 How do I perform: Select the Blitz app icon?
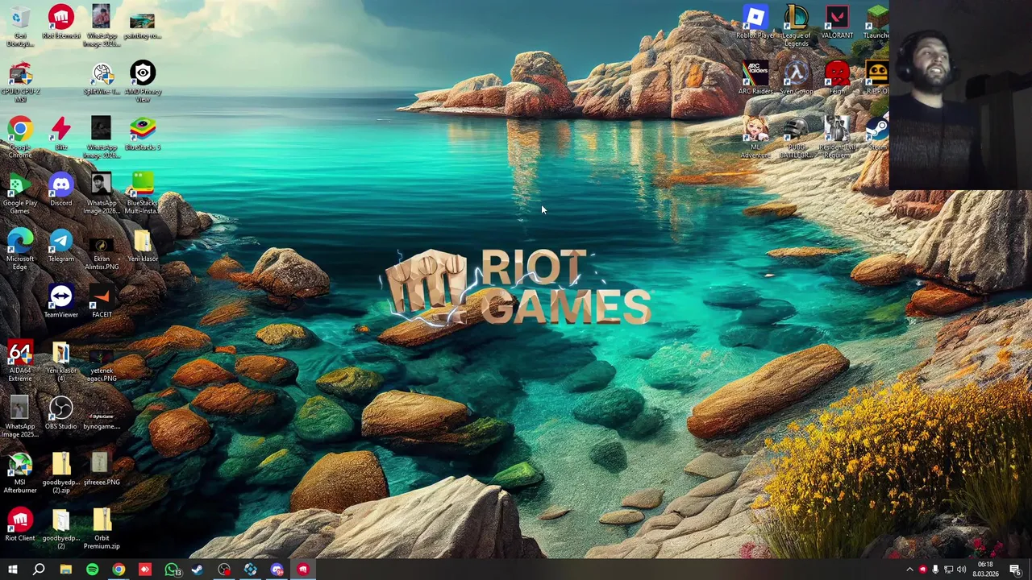point(61,134)
